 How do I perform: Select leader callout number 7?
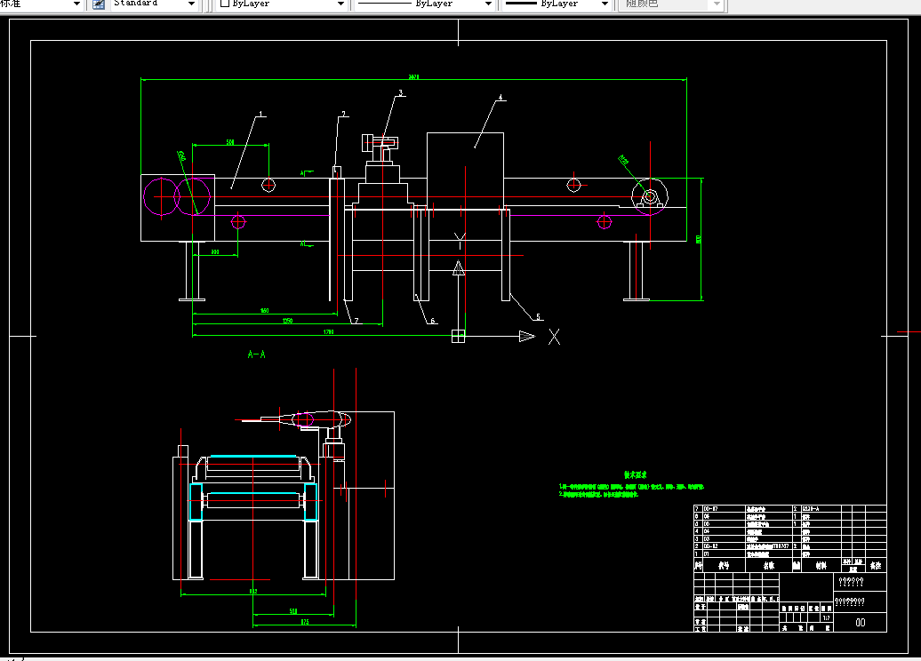coord(356,321)
